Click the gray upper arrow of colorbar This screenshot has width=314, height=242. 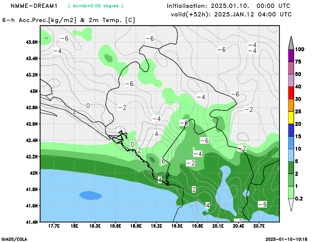coord(291,43)
